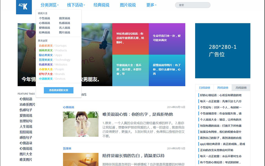Screen dimensions: 265x166
Task: Open ranking item 个性短句：讨厌一个人
Action: click(x=221, y=107)
